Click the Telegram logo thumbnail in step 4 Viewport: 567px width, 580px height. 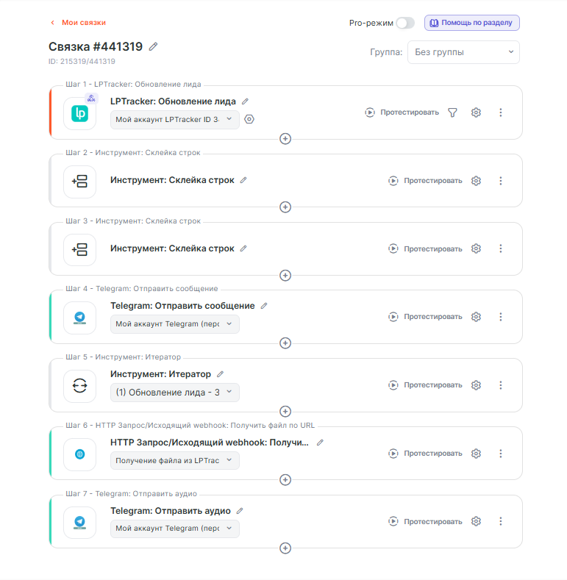pyautogui.click(x=79, y=318)
